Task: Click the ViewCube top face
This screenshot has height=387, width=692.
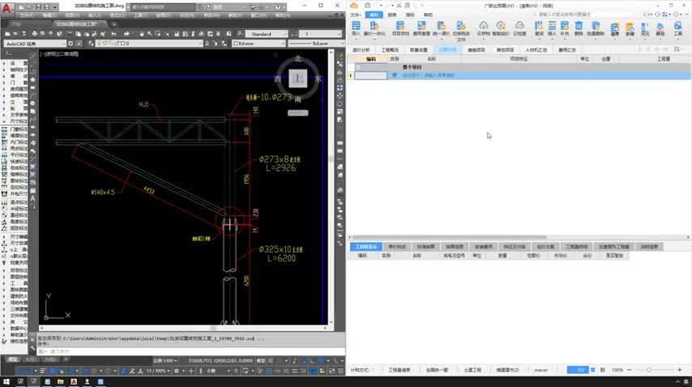Action: (x=297, y=78)
